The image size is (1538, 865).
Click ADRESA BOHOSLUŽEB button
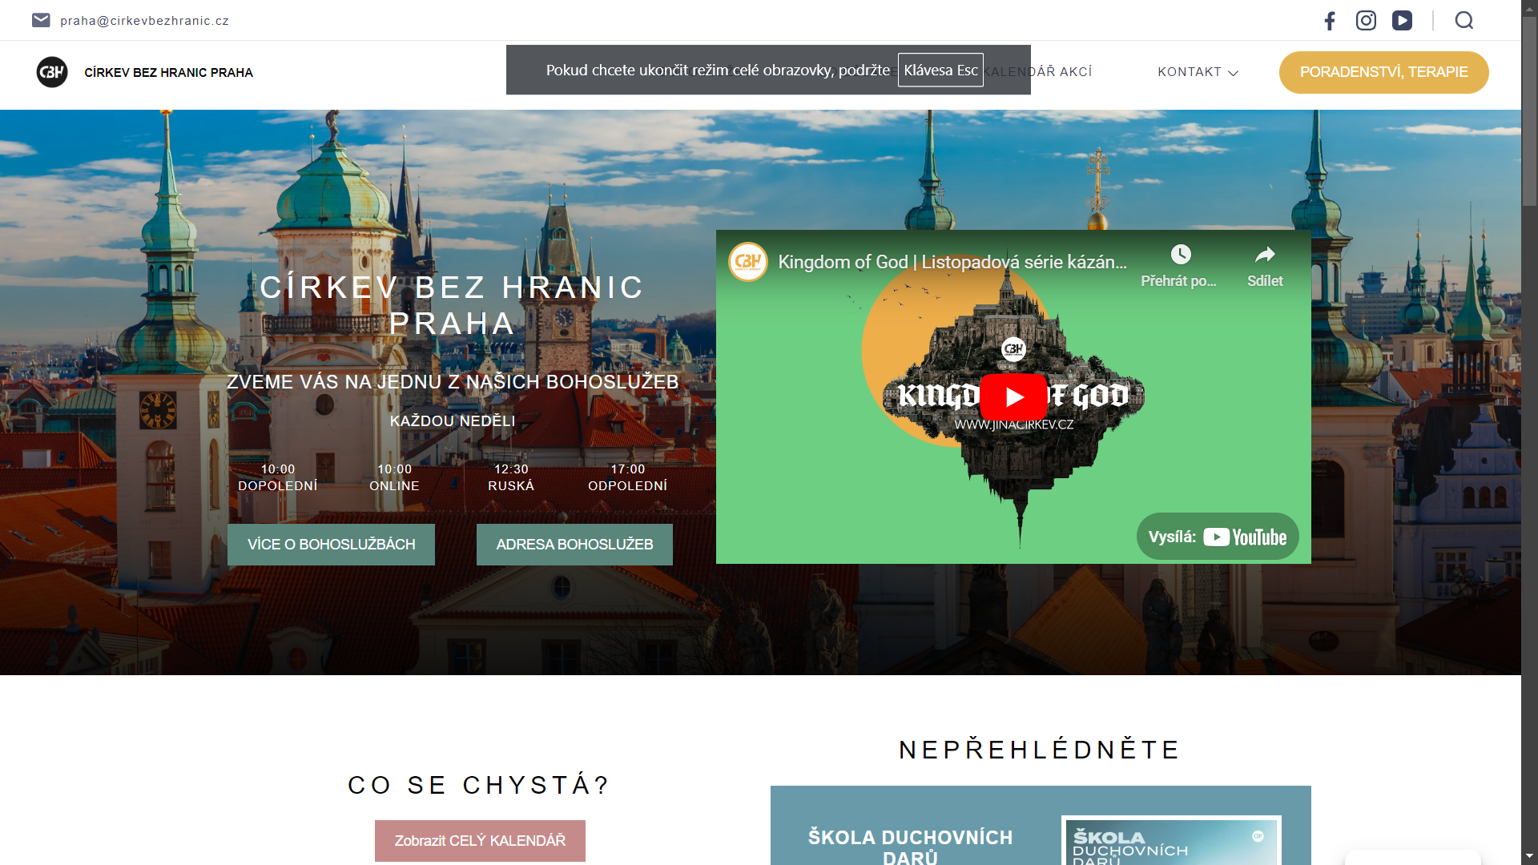point(574,545)
